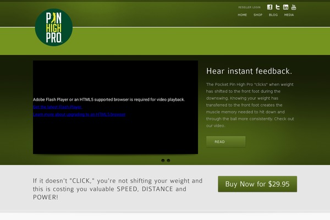Go to the Home menu item
330x220 pixels.
(x=242, y=15)
